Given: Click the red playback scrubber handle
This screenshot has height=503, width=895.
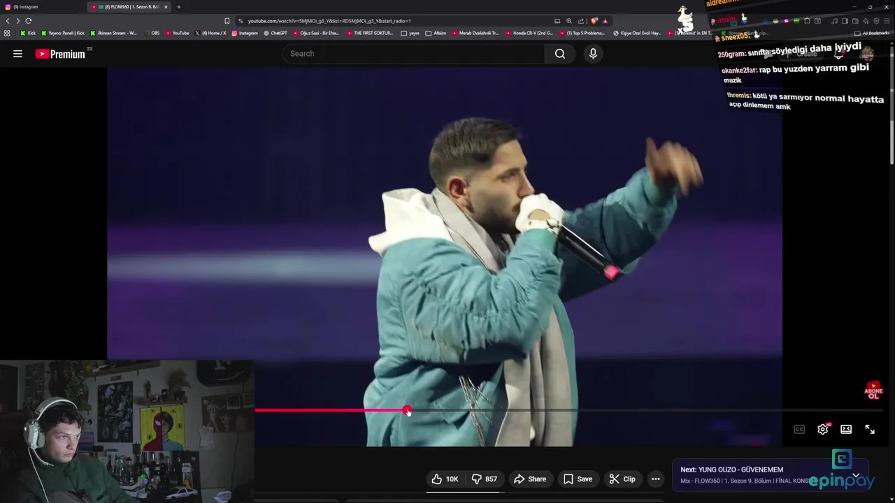Looking at the screenshot, I should pos(407,411).
